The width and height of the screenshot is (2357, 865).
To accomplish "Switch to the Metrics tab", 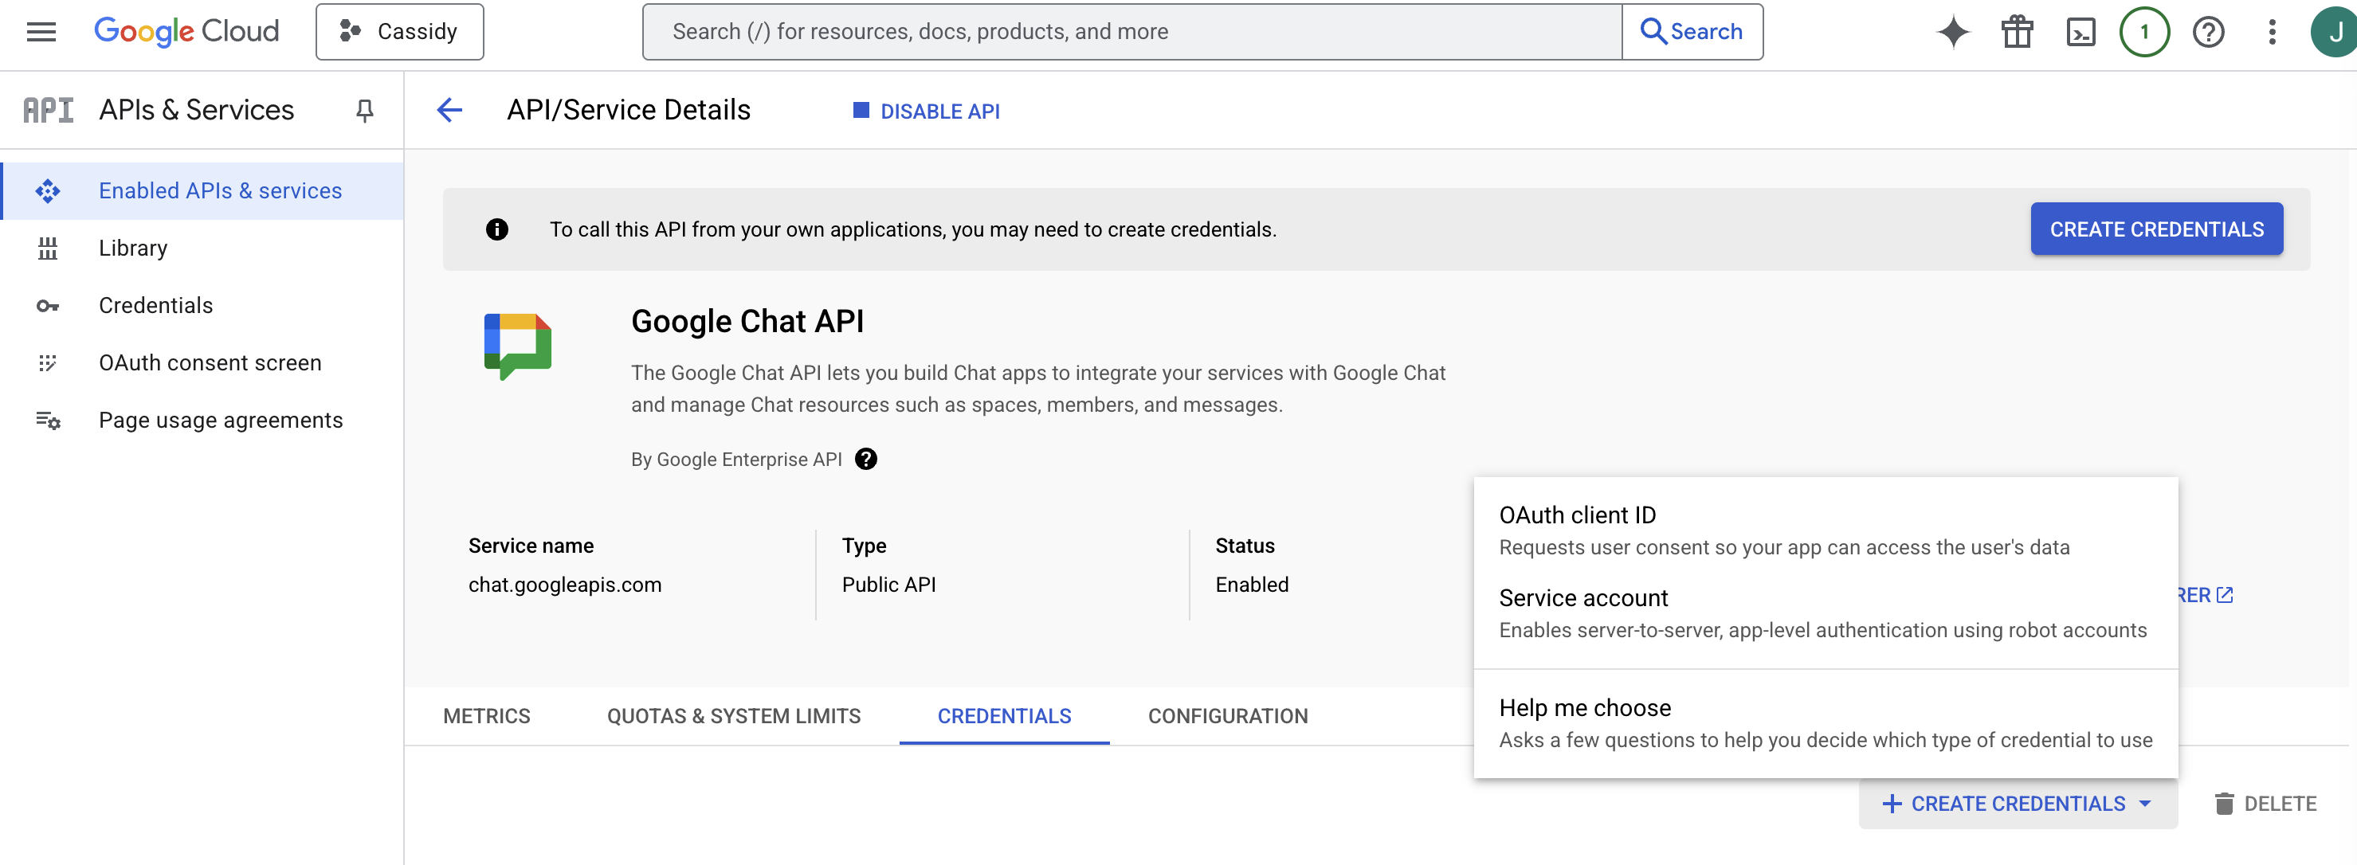I will pyautogui.click(x=486, y=716).
